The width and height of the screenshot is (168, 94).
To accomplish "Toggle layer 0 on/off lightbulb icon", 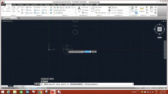I will tap(55, 13).
